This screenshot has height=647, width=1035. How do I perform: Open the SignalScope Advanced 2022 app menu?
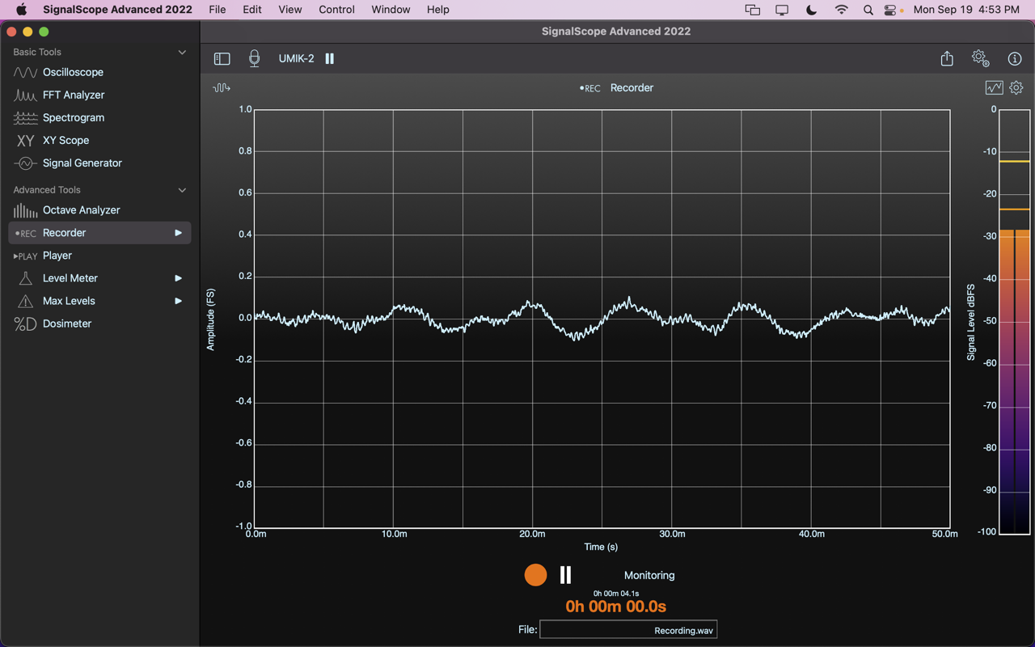(117, 10)
